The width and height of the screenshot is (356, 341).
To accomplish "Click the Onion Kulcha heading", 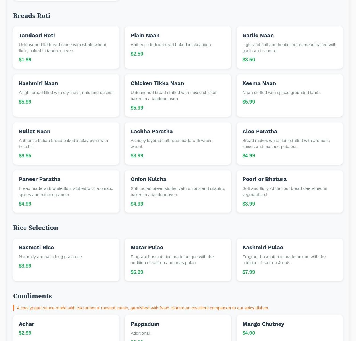I will click(x=148, y=179).
